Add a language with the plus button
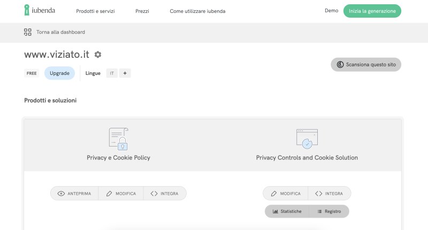The height and width of the screenshot is (230, 428). click(125, 73)
